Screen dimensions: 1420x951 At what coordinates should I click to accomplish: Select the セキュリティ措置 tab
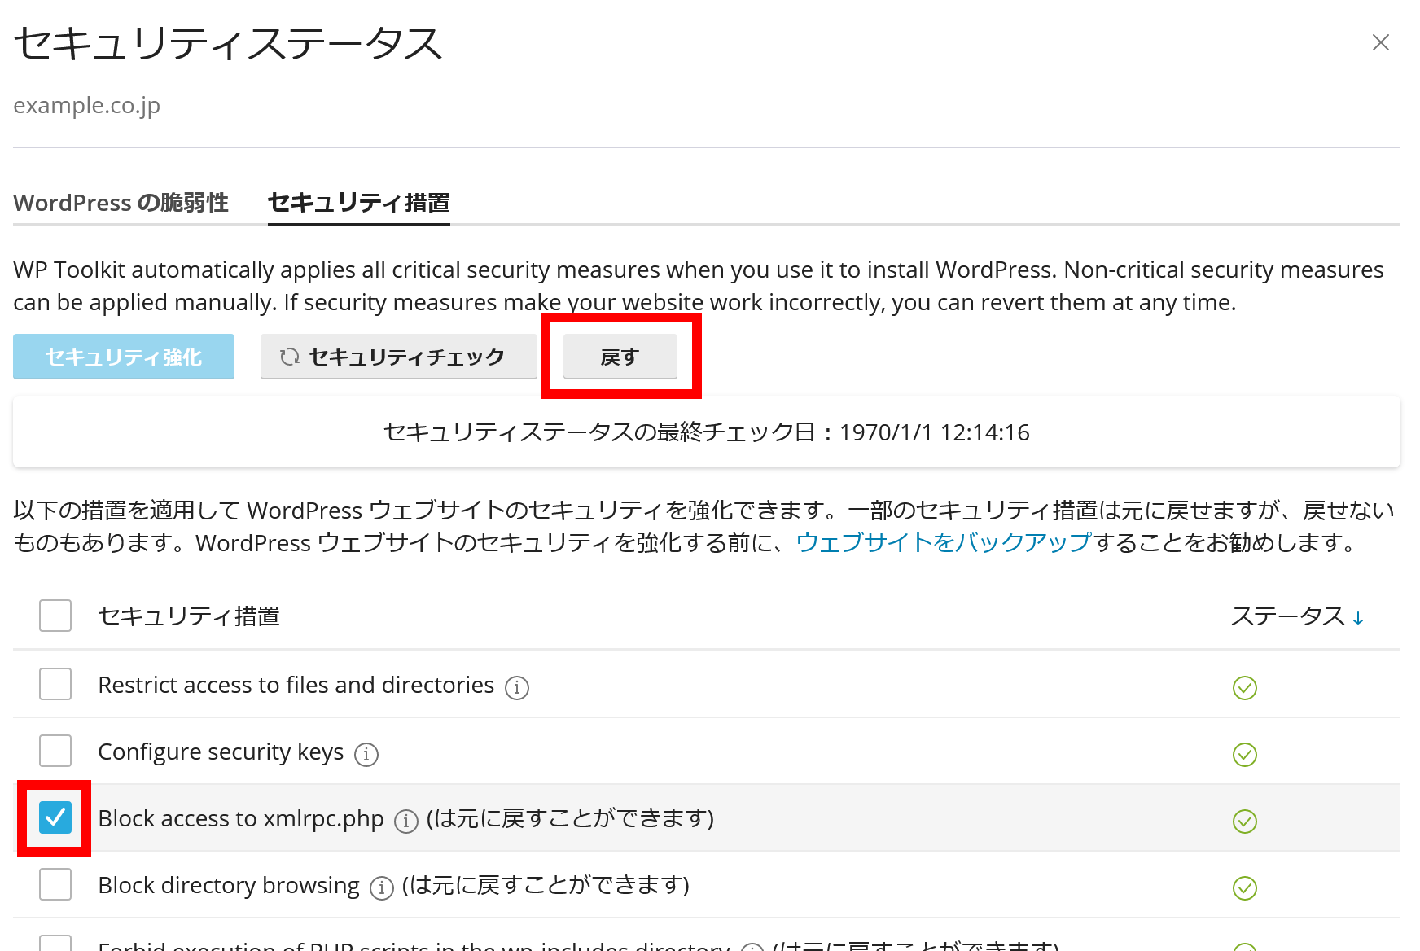tap(358, 203)
